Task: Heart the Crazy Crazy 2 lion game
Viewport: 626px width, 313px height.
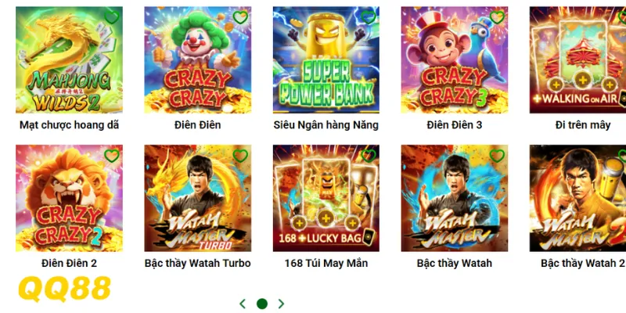Action: pos(112,156)
